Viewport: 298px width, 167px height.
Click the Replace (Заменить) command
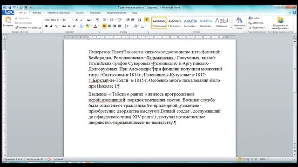point(256,23)
